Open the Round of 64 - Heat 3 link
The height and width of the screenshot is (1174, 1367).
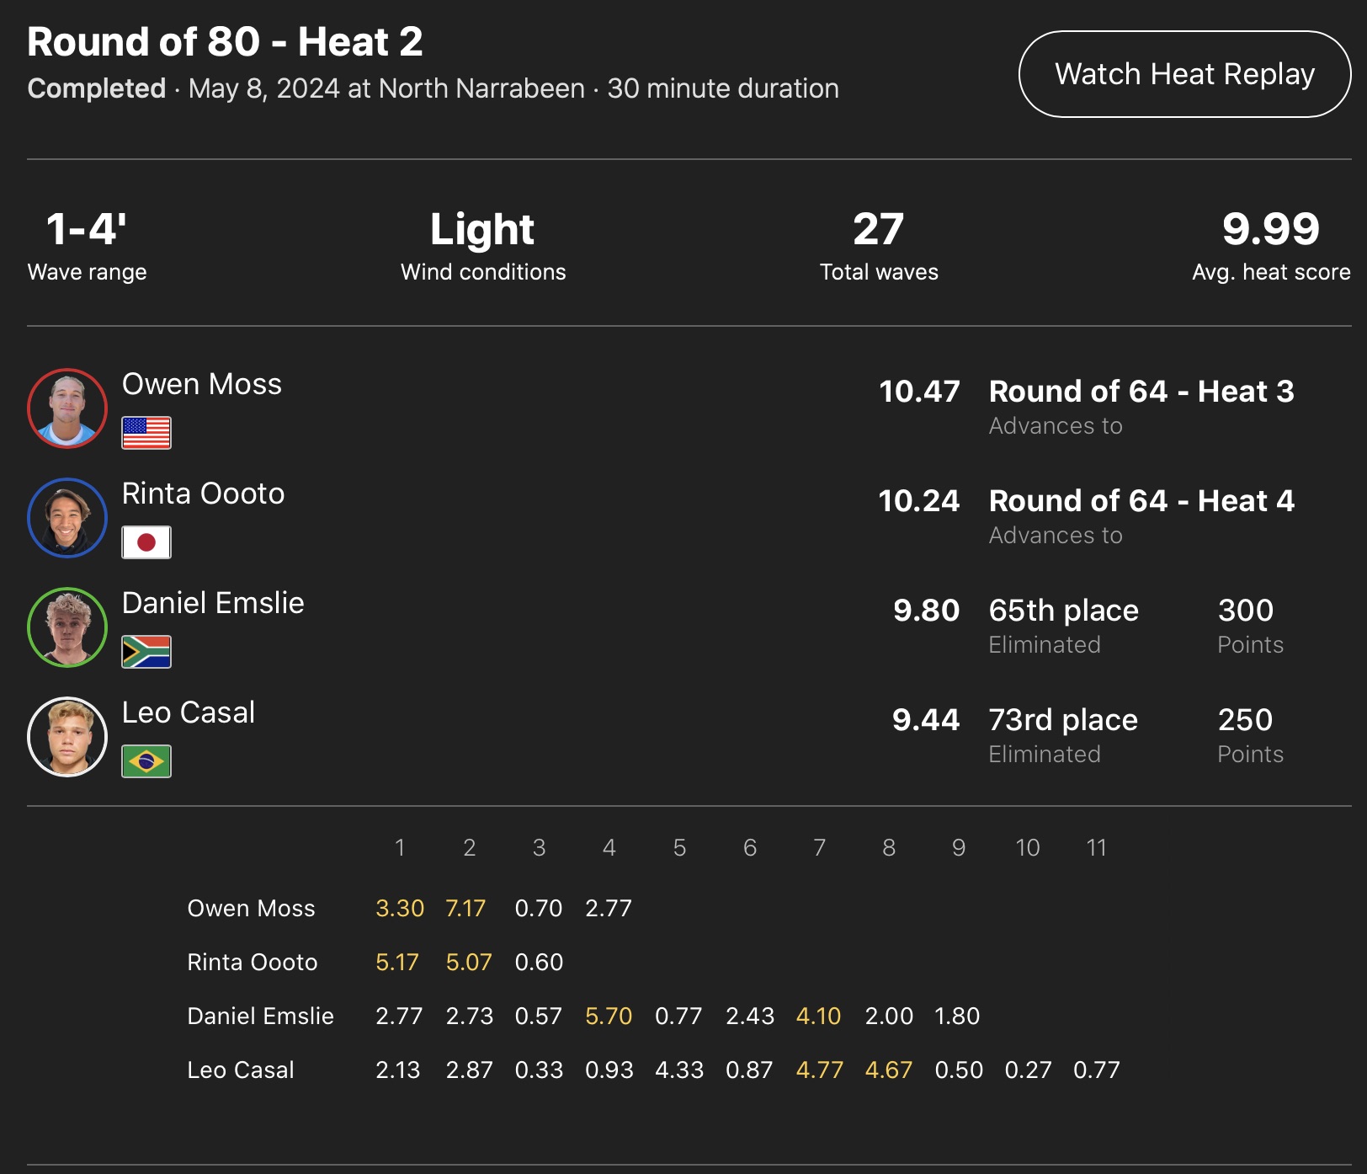click(1141, 392)
